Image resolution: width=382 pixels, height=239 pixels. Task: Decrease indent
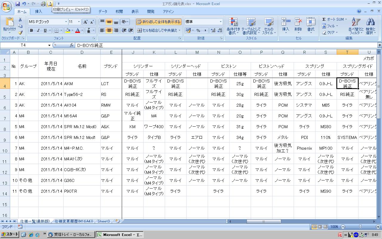point(124,30)
